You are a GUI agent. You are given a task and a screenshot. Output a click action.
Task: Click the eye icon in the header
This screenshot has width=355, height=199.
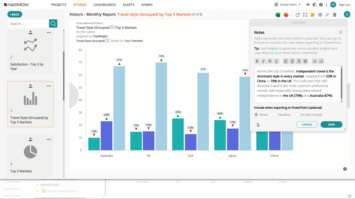pyautogui.click(x=308, y=5)
